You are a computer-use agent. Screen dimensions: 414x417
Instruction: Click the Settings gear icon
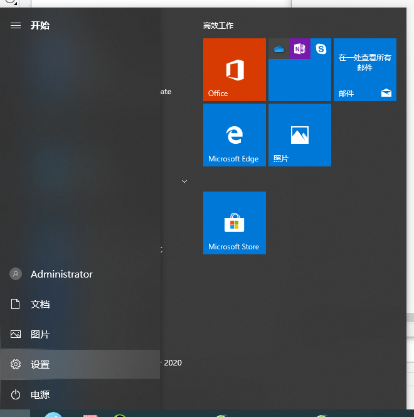coord(16,364)
